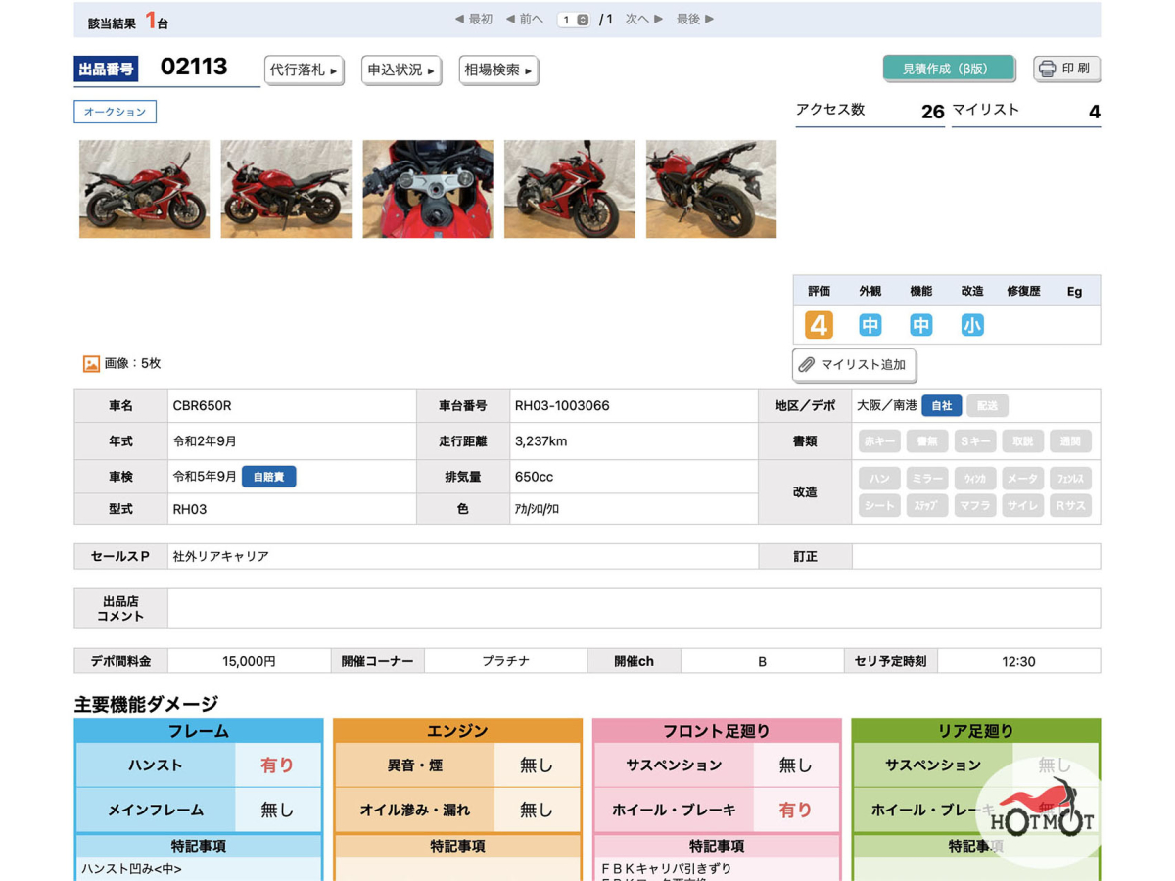Toggle the シート modification badge
The image size is (1175, 881).
[879, 506]
